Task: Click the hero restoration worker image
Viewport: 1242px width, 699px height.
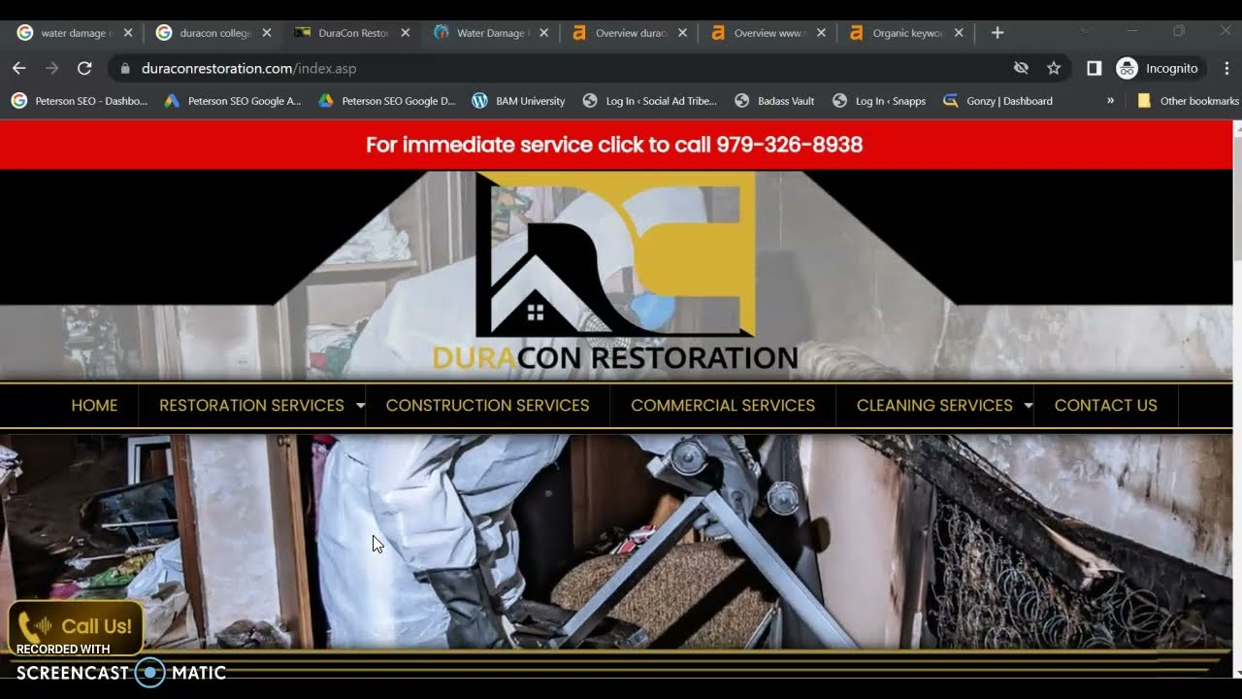Action: [x=616, y=541]
